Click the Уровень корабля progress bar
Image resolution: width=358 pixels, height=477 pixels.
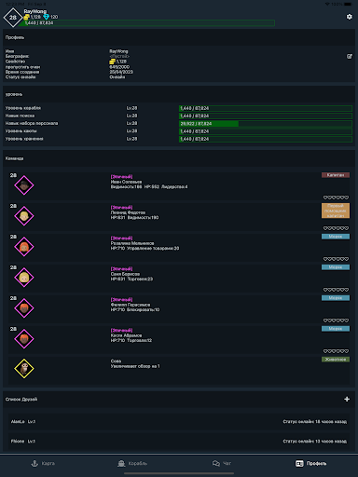point(266,108)
